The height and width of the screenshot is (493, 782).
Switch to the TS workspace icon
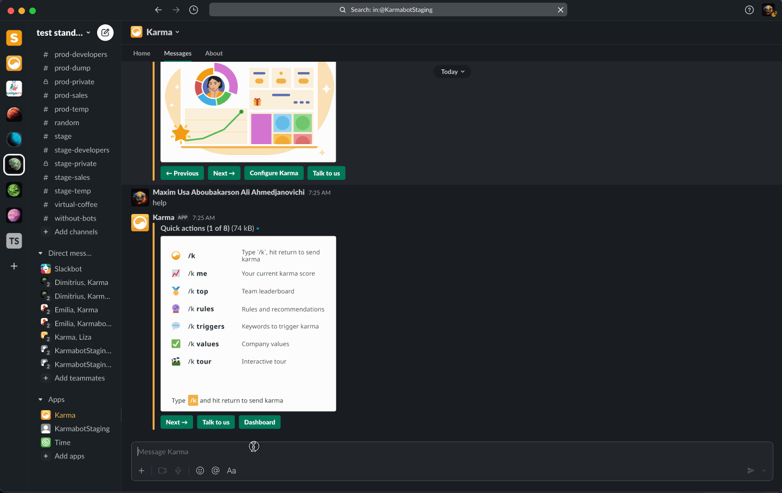[14, 241]
